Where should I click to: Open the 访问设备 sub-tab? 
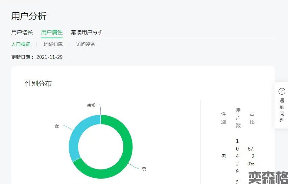[86, 44]
